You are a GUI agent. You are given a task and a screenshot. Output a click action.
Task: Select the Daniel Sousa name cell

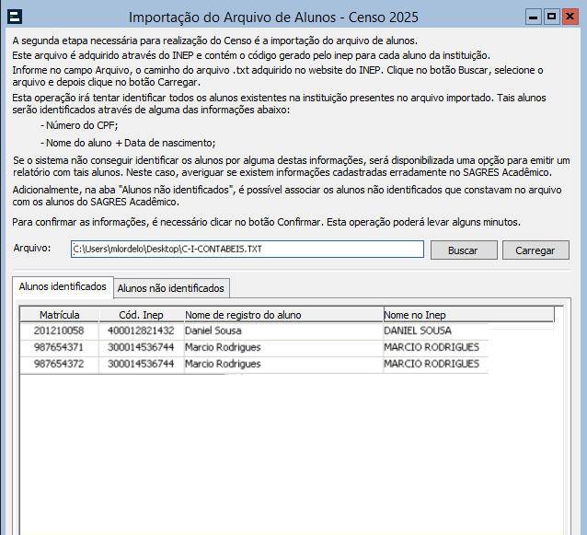pos(283,331)
